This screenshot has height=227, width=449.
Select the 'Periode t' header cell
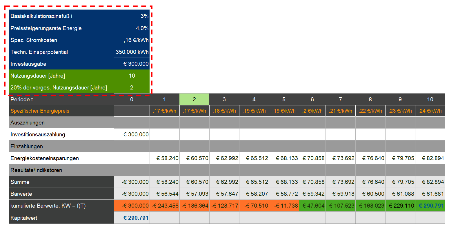62,99
